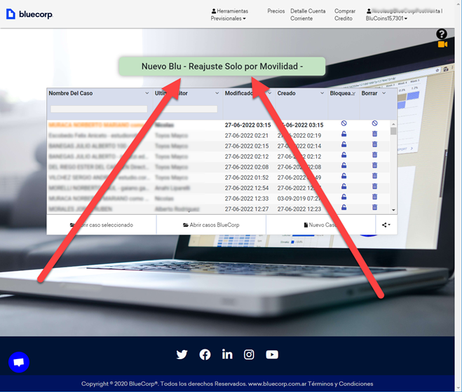This screenshot has height=392, width=462.
Task: Sort by Creado column header
Action: click(286, 93)
